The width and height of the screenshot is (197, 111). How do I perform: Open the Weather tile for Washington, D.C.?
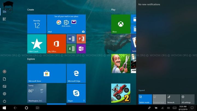(x=37, y=93)
